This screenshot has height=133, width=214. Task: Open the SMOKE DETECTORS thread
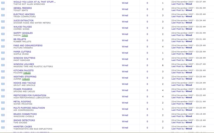[24, 120]
